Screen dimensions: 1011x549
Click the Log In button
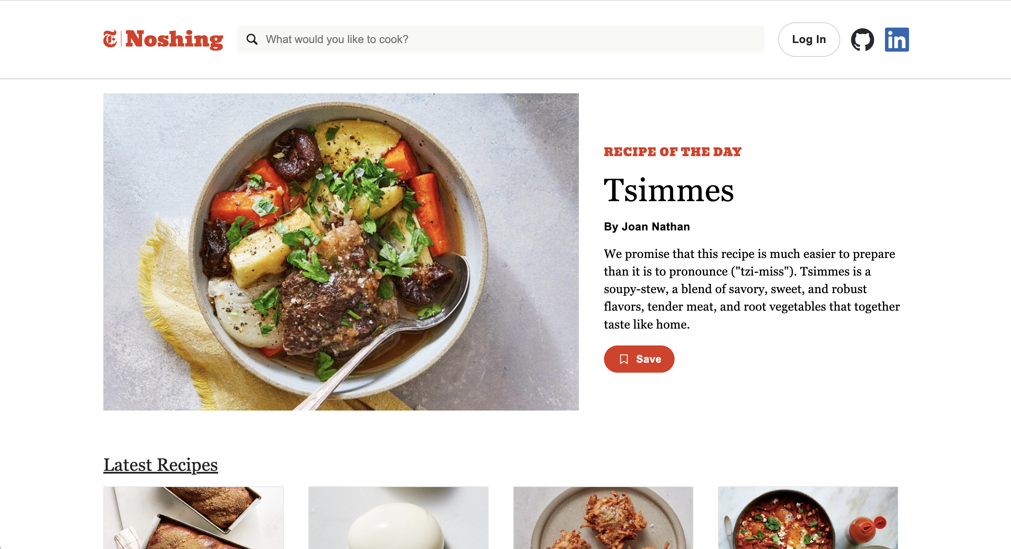809,40
